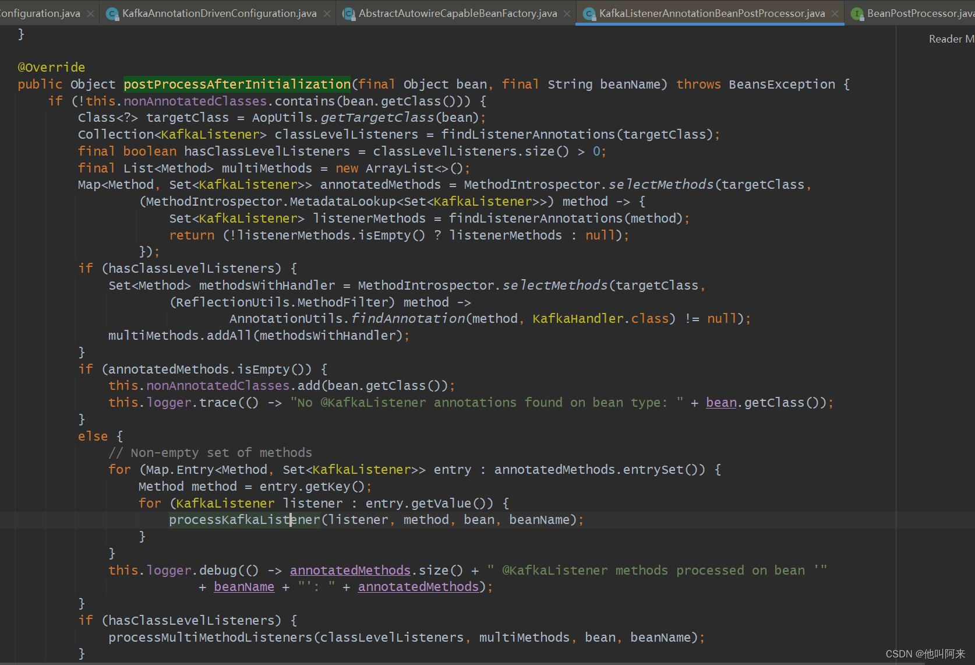The image size is (975, 665).
Task: Click the class icon on AbstractAutowireCapableBeanFactory tab
Action: coord(349,13)
